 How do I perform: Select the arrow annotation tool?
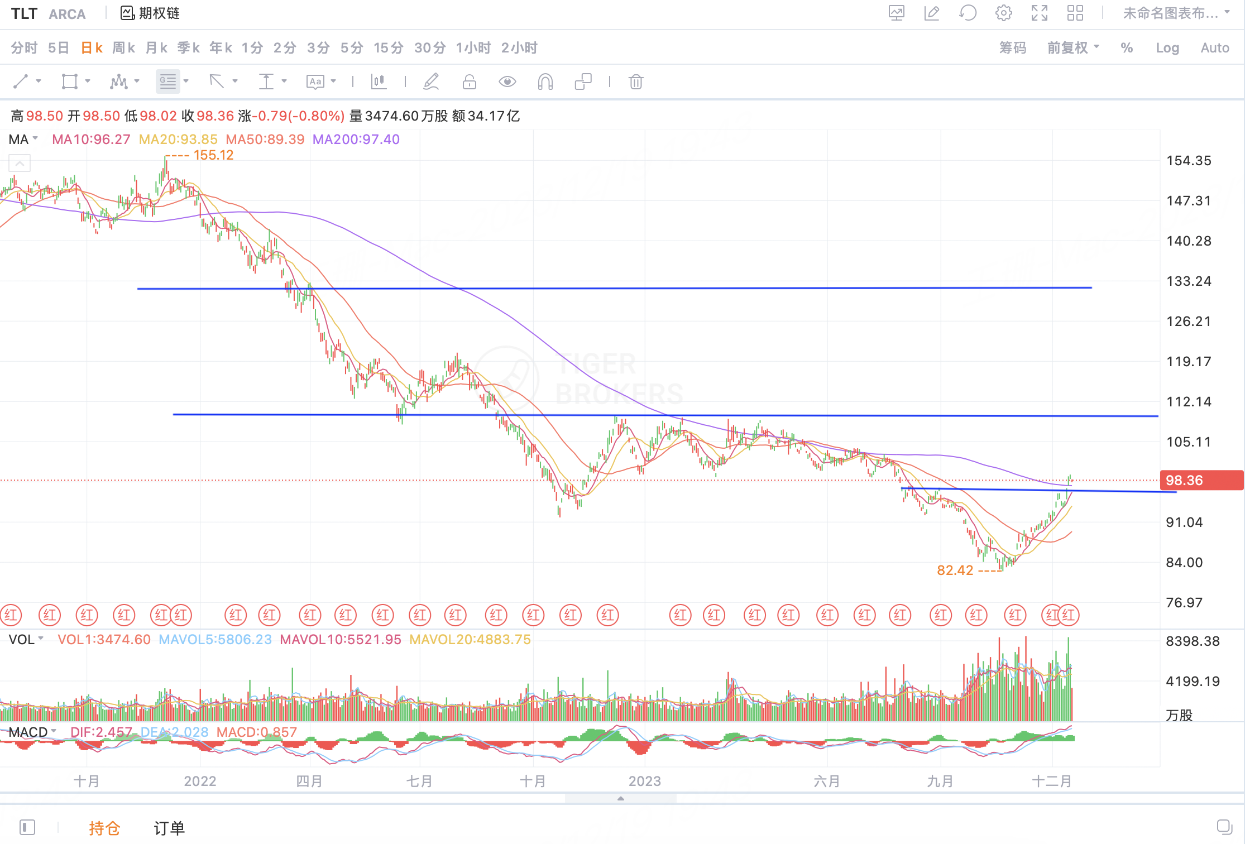[x=217, y=82]
